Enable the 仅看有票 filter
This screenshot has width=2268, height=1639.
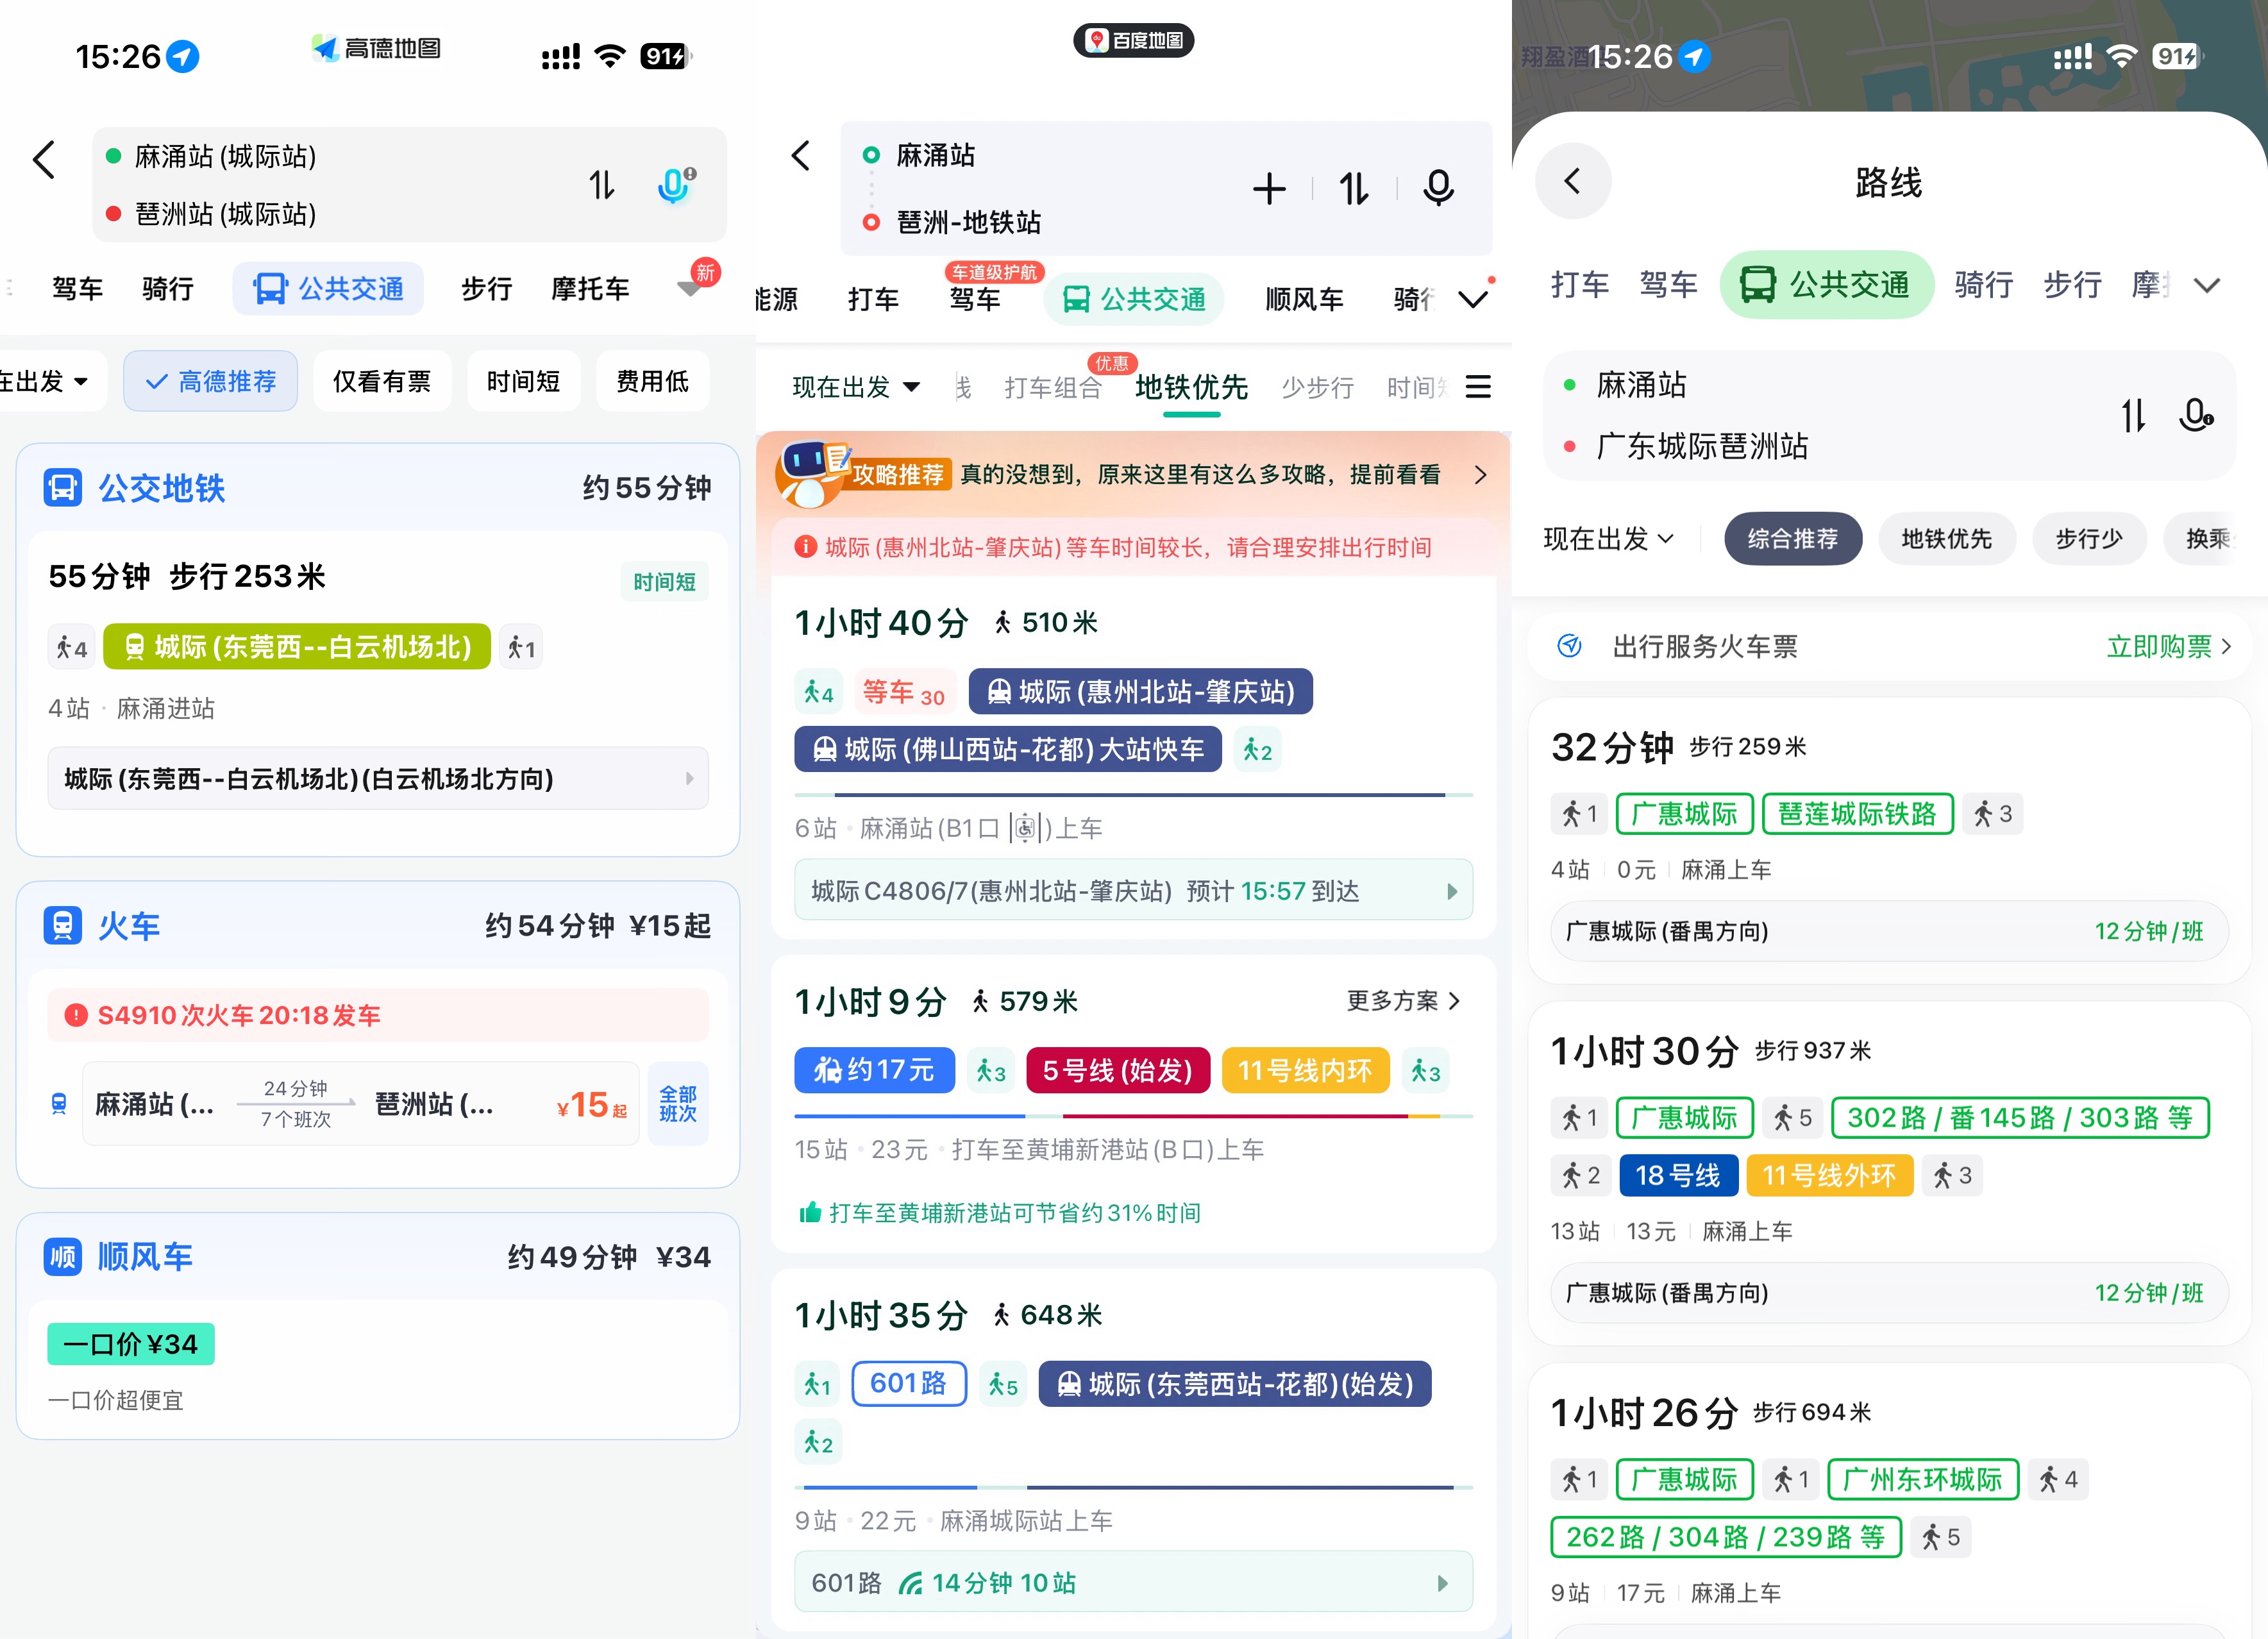pos(382,381)
